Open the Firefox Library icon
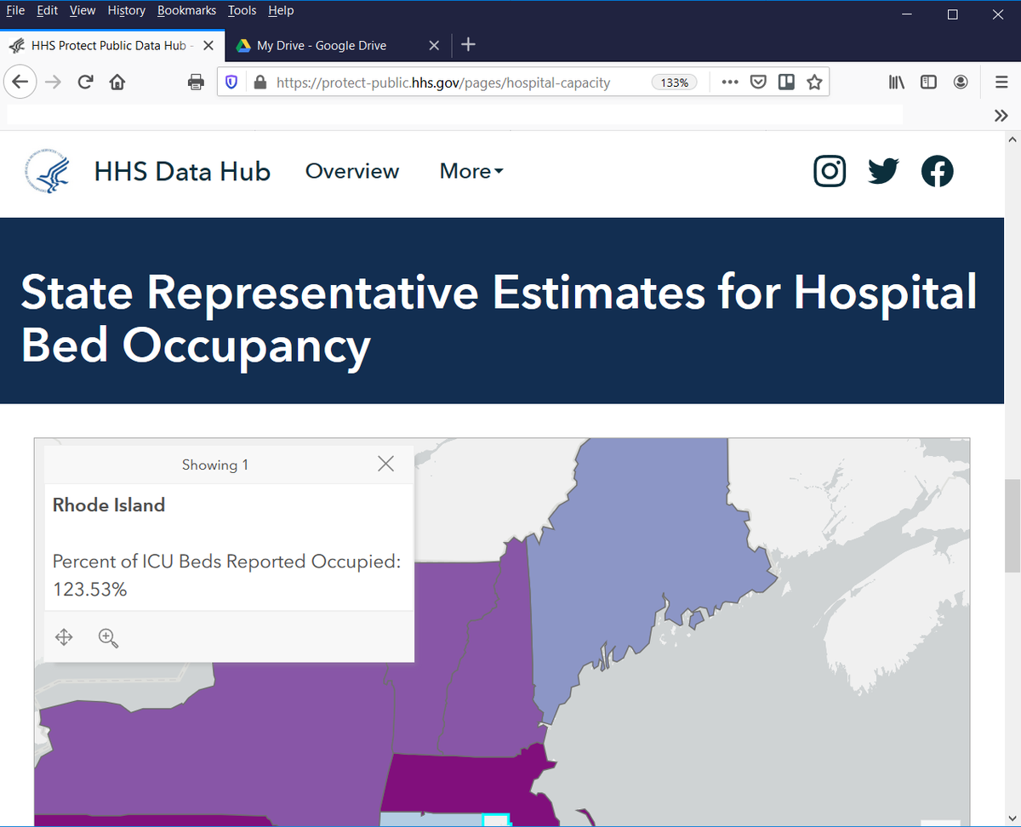 pyautogui.click(x=896, y=82)
